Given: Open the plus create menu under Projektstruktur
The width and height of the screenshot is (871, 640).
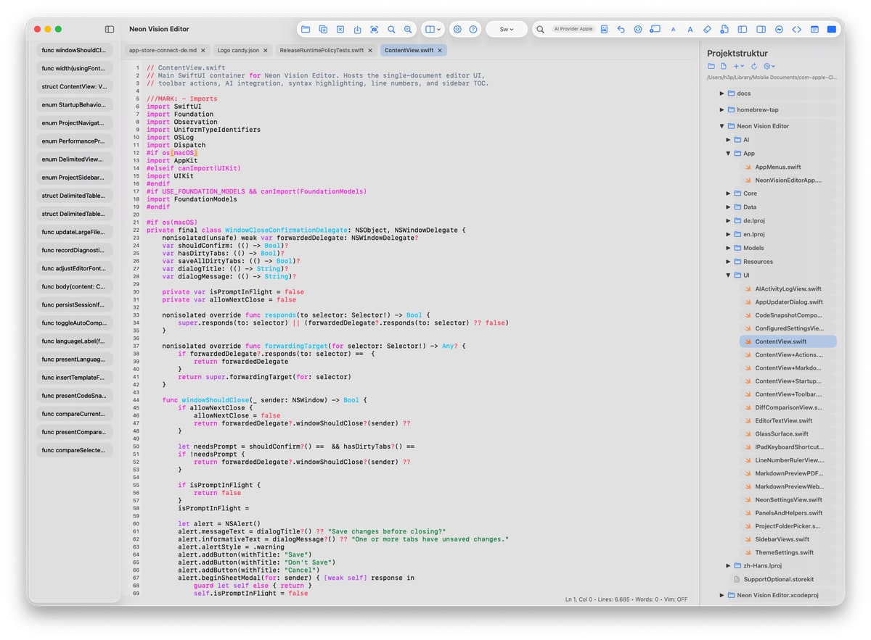Looking at the screenshot, I should pyautogui.click(x=739, y=66).
